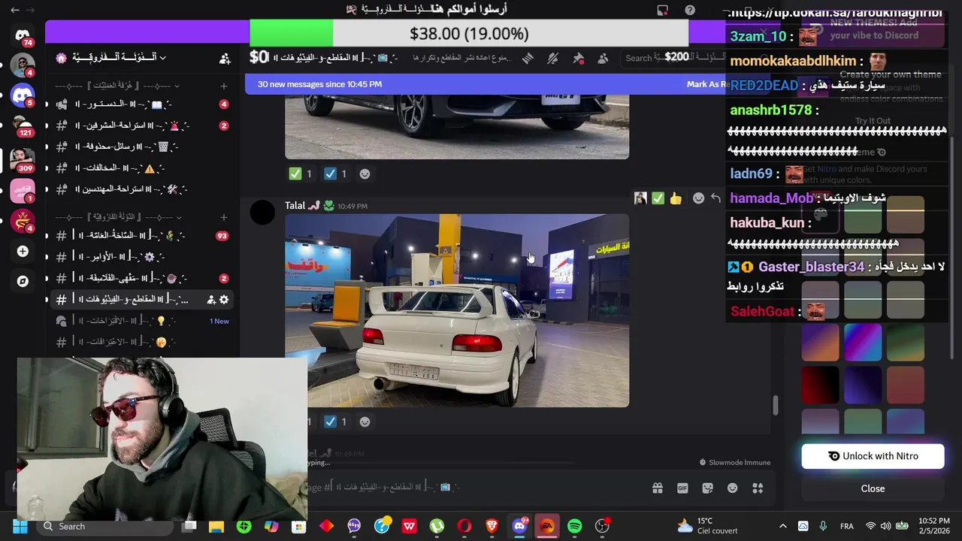Click the Discord help question mark icon

[x=690, y=10]
